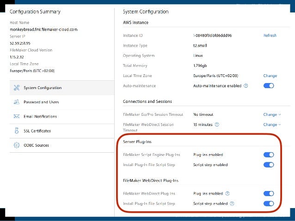Click the host name monkeybread.fmi.filemaker-cloud.com
This screenshot has width=295, height=221.
[x=43, y=30]
